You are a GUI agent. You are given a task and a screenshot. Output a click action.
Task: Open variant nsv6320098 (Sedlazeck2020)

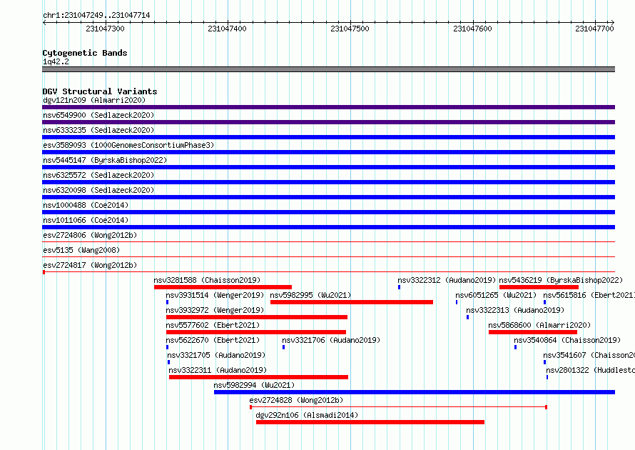click(98, 190)
